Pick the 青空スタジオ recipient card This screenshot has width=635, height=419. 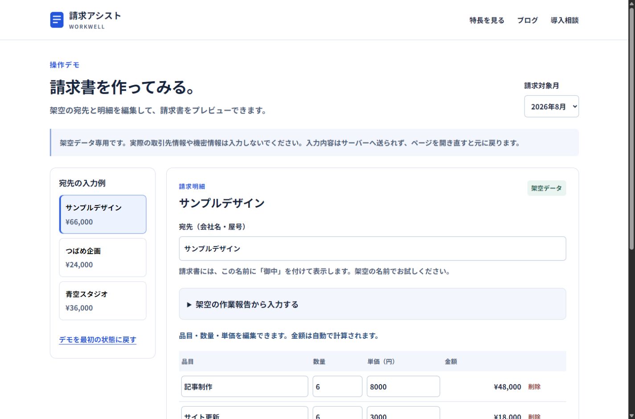103,301
